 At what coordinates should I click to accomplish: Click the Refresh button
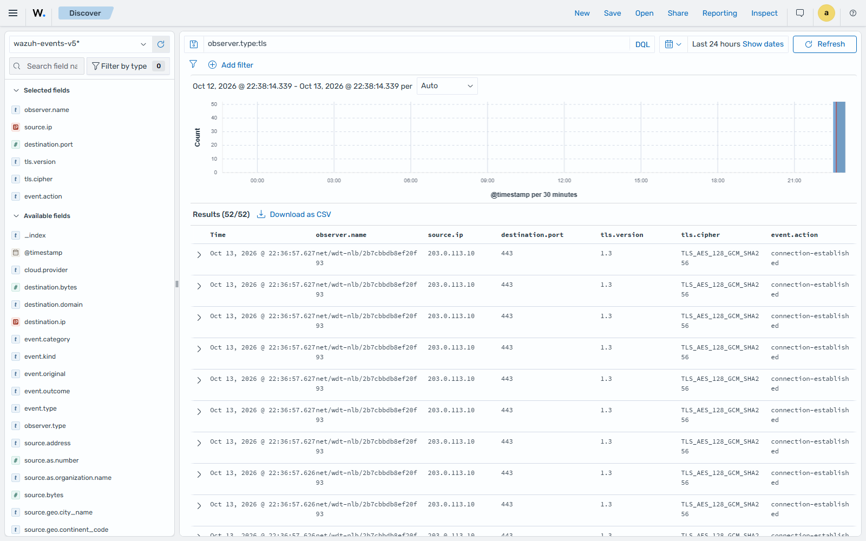coord(824,44)
